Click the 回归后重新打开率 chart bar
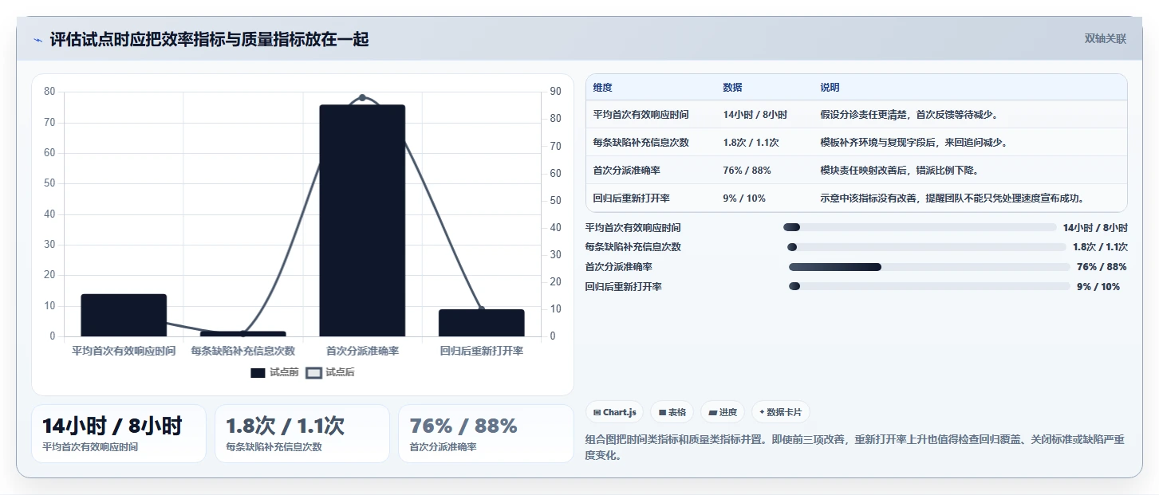The image size is (1159, 495). pyautogui.click(x=482, y=323)
